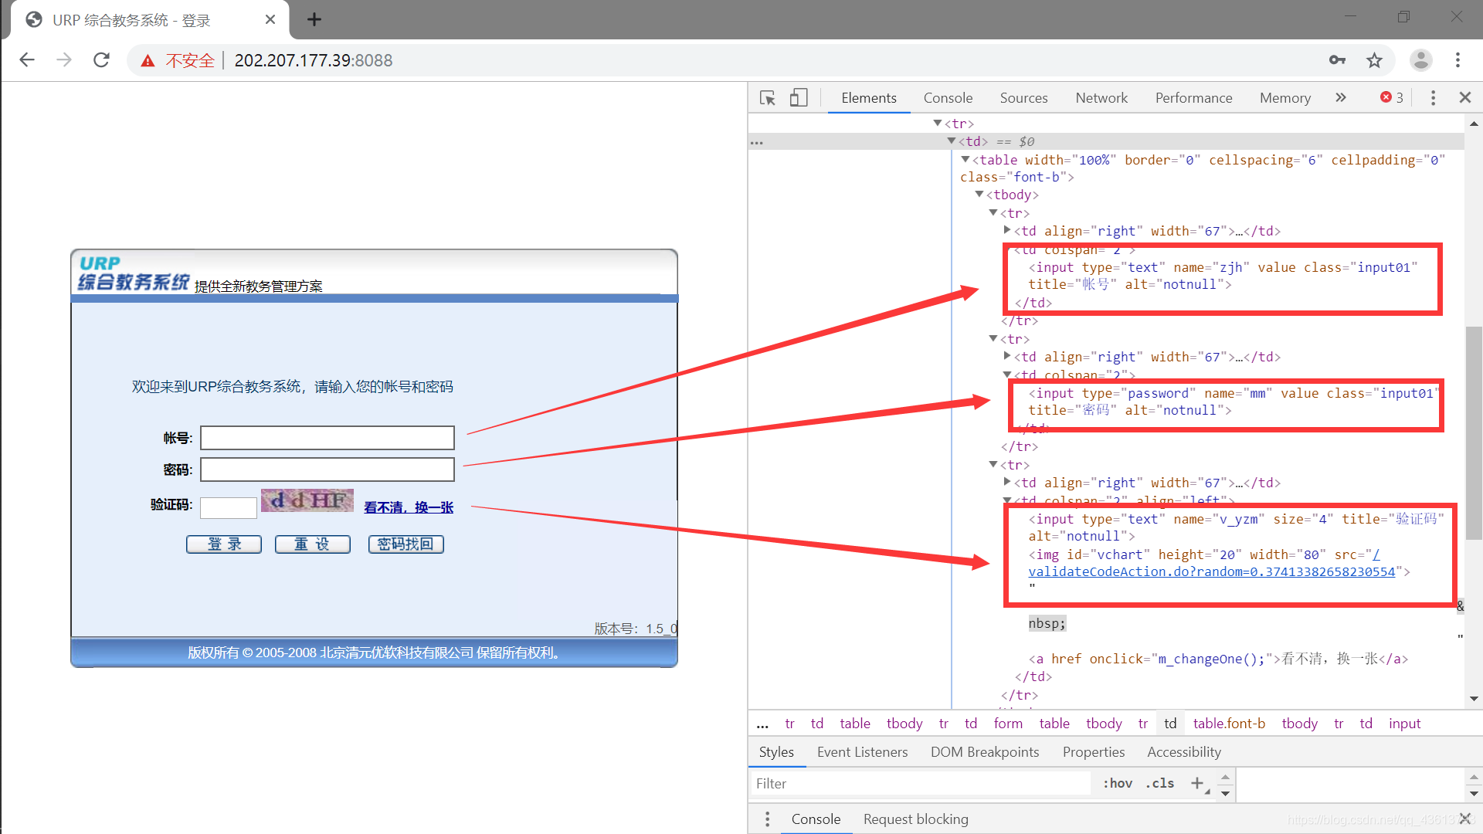Open the Network tab
Viewport: 1483px width, 834px height.
pyautogui.click(x=1101, y=98)
